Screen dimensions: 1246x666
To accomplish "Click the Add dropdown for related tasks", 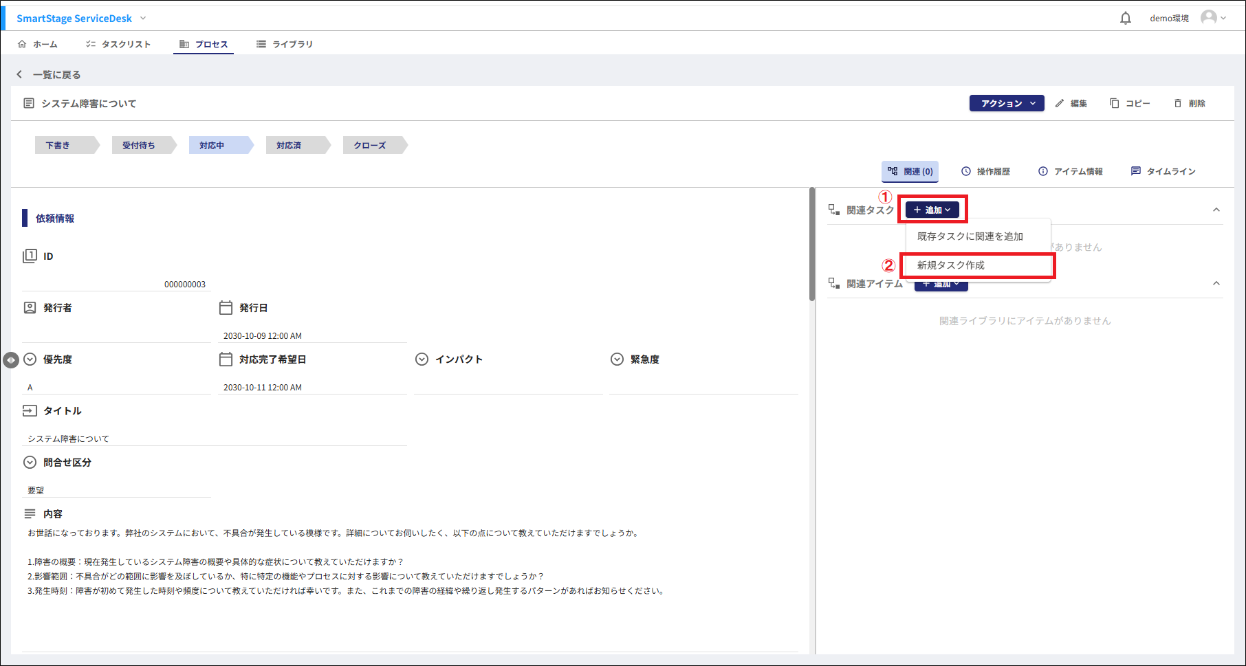I will [x=932, y=210].
